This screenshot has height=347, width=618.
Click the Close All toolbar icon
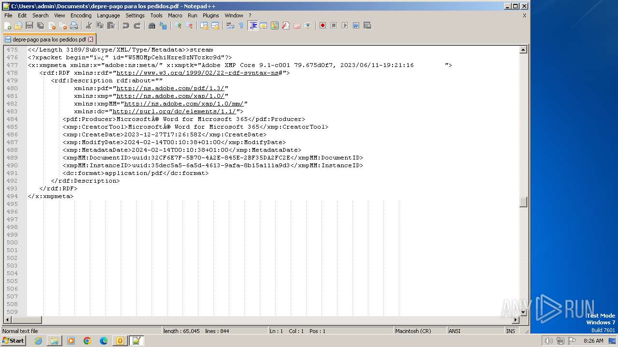pyautogui.click(x=63, y=26)
